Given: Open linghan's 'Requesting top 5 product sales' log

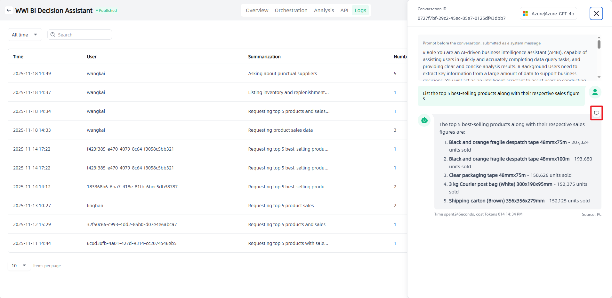Looking at the screenshot, I should coord(281,206).
